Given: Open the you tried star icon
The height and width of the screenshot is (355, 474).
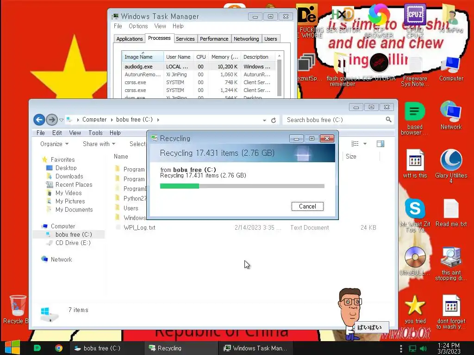Looking at the screenshot, I should click(415, 309).
